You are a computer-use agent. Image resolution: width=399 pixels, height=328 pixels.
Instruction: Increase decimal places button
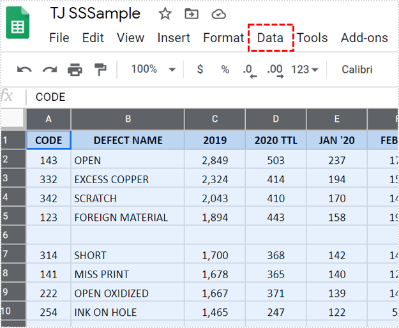pyautogui.click(x=275, y=70)
